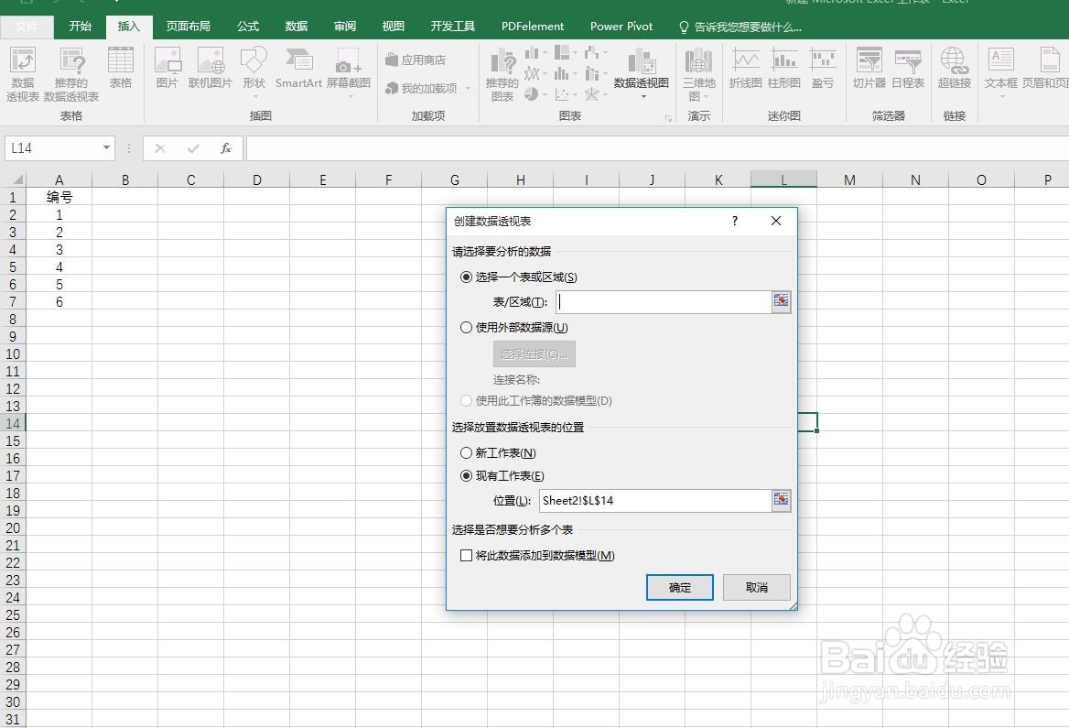1069x728 pixels.
Task: Insert a Table (表格) from the ribbon
Action: coord(121,68)
